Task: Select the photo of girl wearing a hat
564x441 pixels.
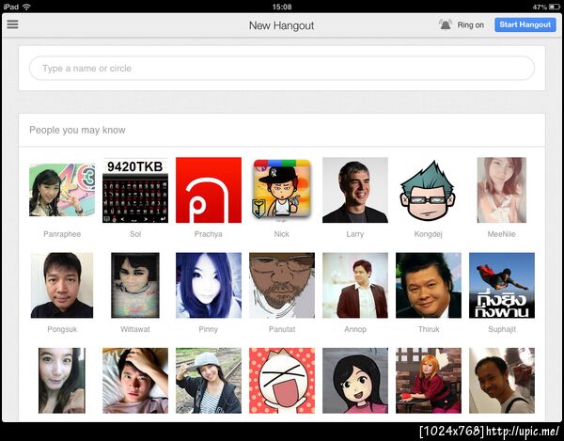Action: point(209,380)
